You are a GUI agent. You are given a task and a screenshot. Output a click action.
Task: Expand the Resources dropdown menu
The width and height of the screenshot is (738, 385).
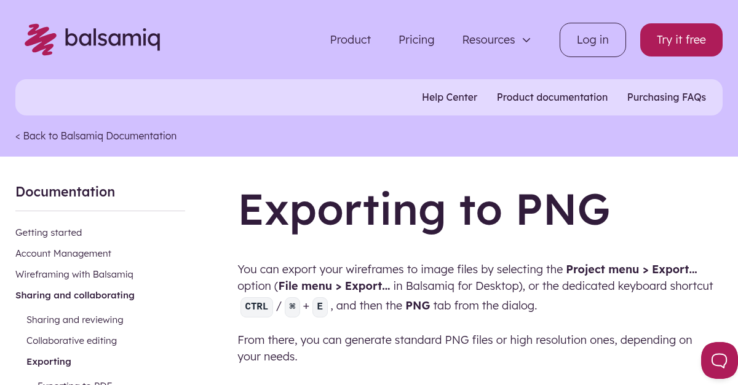[488, 39]
